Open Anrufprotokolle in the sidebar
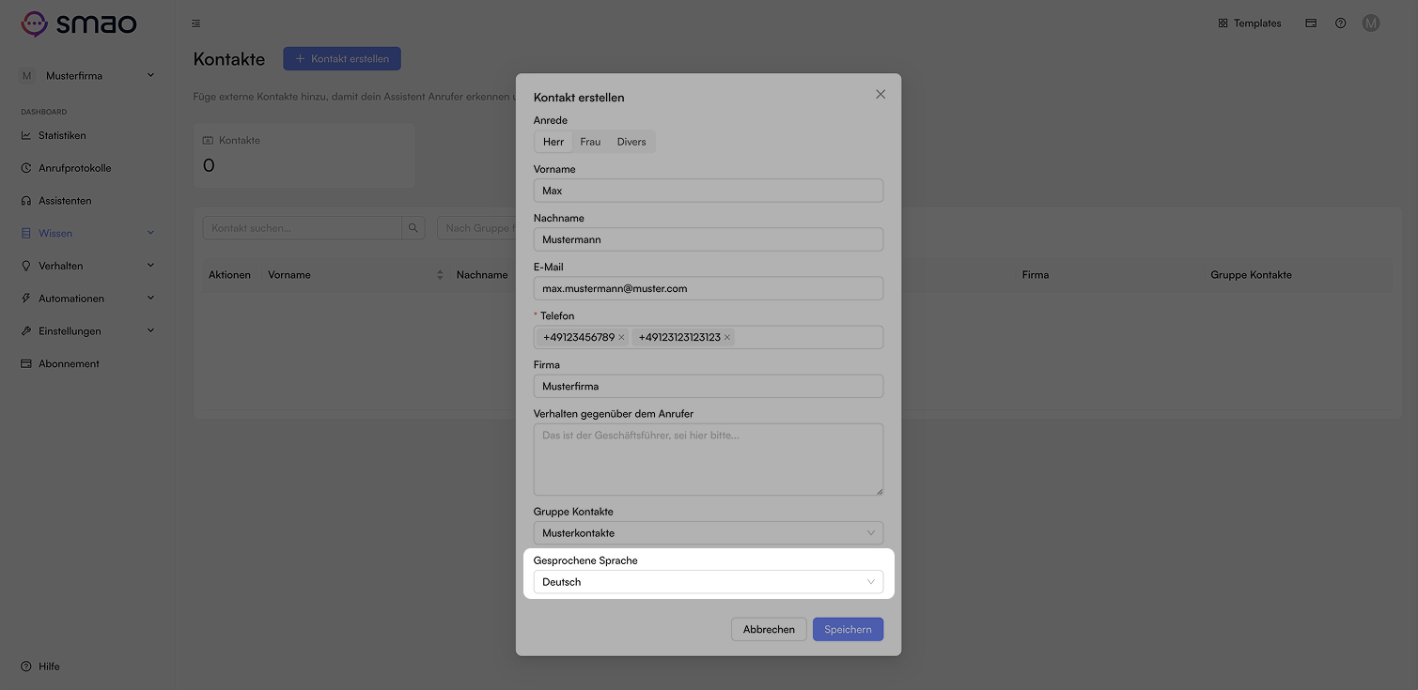Screen dimensions: 1418x690 coord(75,168)
